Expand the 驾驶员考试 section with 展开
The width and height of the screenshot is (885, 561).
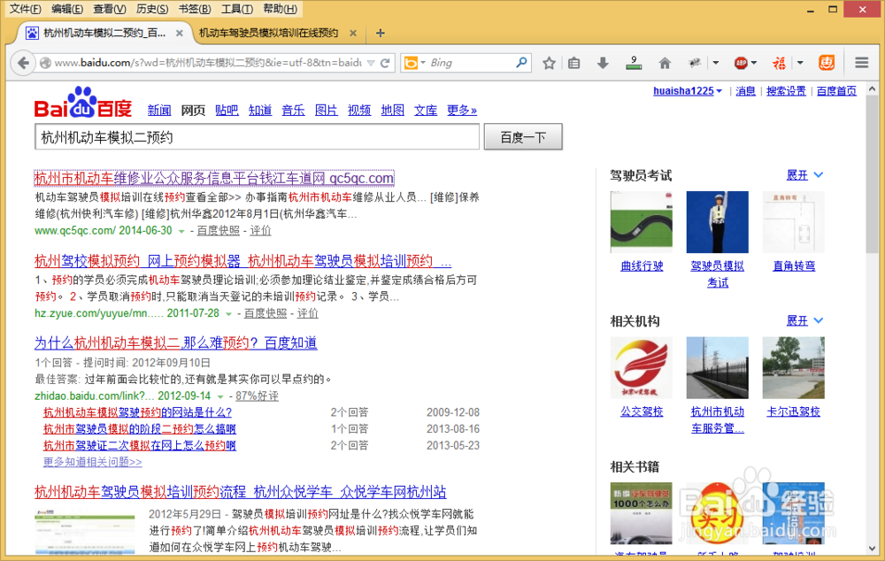click(x=804, y=175)
